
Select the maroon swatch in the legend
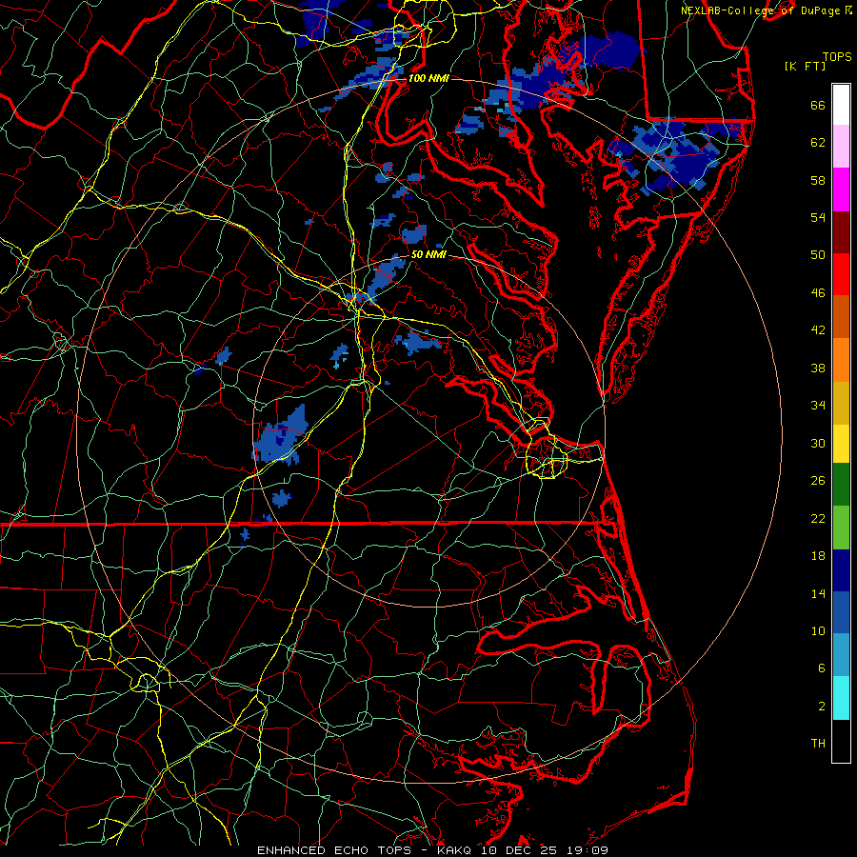[x=841, y=232]
